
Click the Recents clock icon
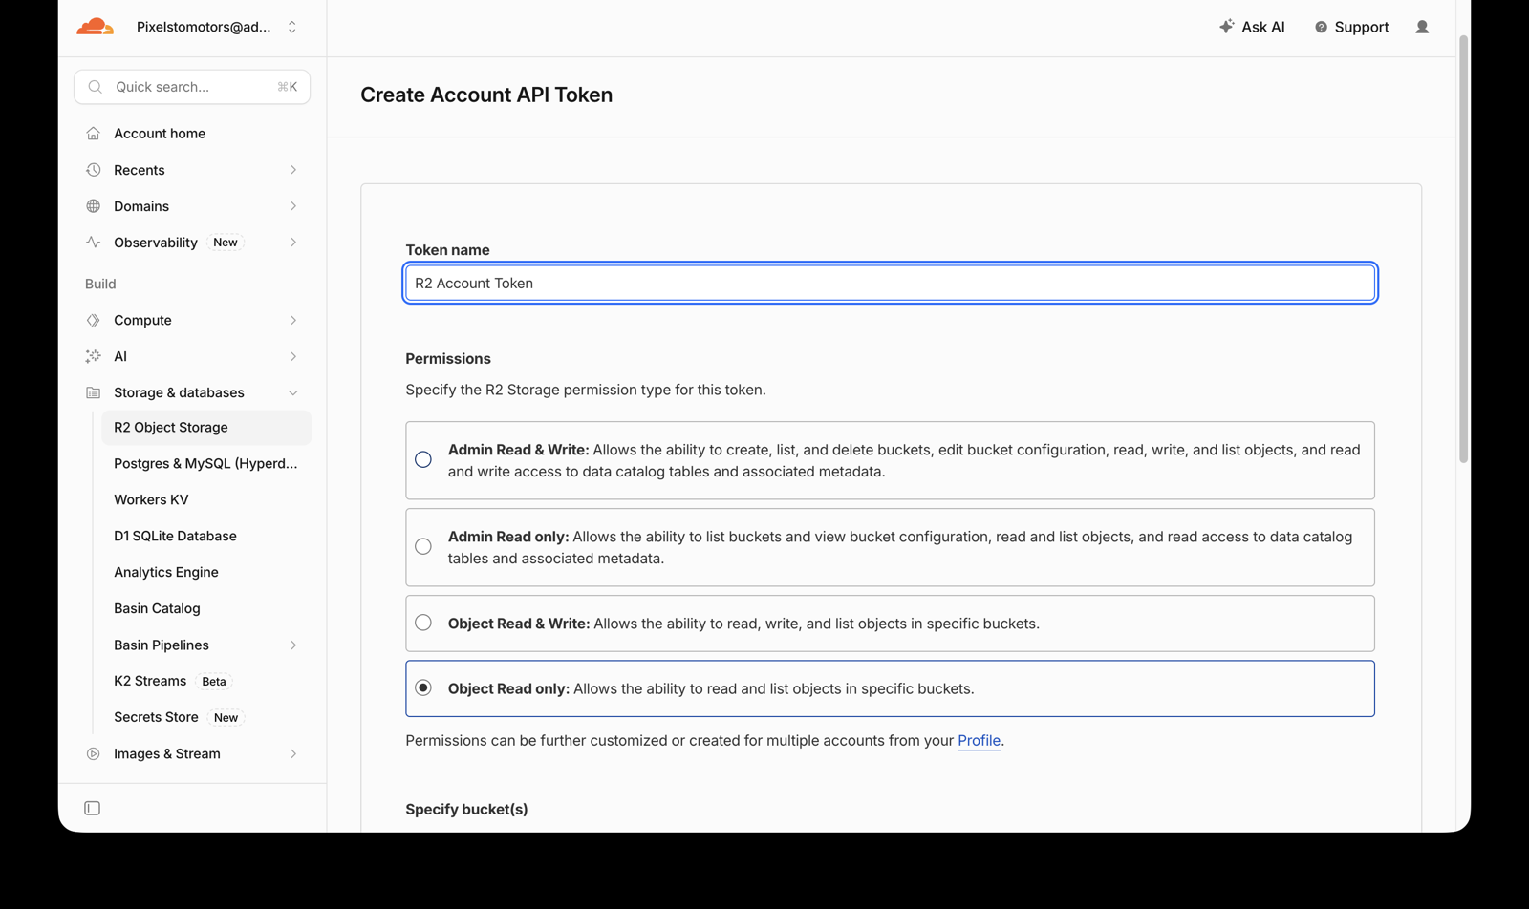93,170
